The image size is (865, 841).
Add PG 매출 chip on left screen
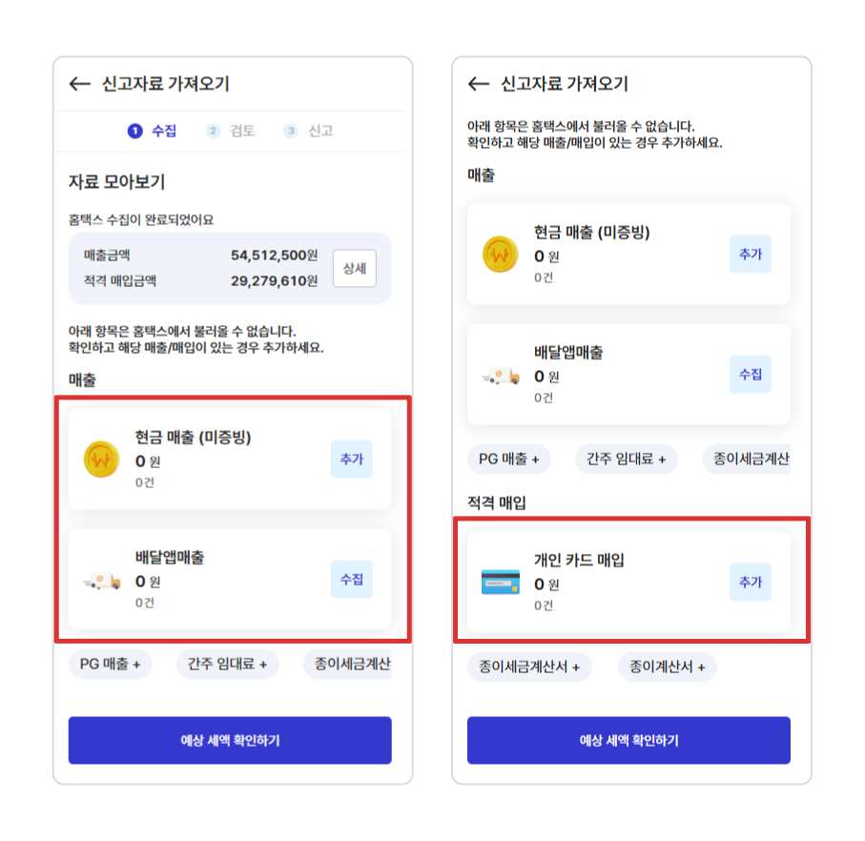pyautogui.click(x=110, y=664)
